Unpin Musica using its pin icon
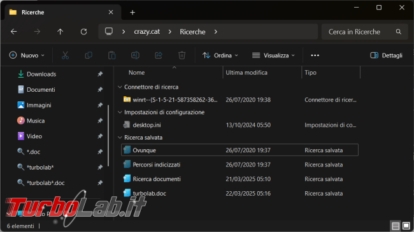The width and height of the screenshot is (414, 232). click(x=100, y=120)
